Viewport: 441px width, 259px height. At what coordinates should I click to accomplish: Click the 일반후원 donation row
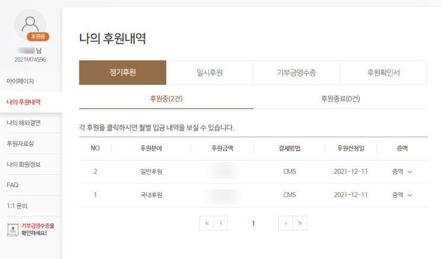(147, 172)
